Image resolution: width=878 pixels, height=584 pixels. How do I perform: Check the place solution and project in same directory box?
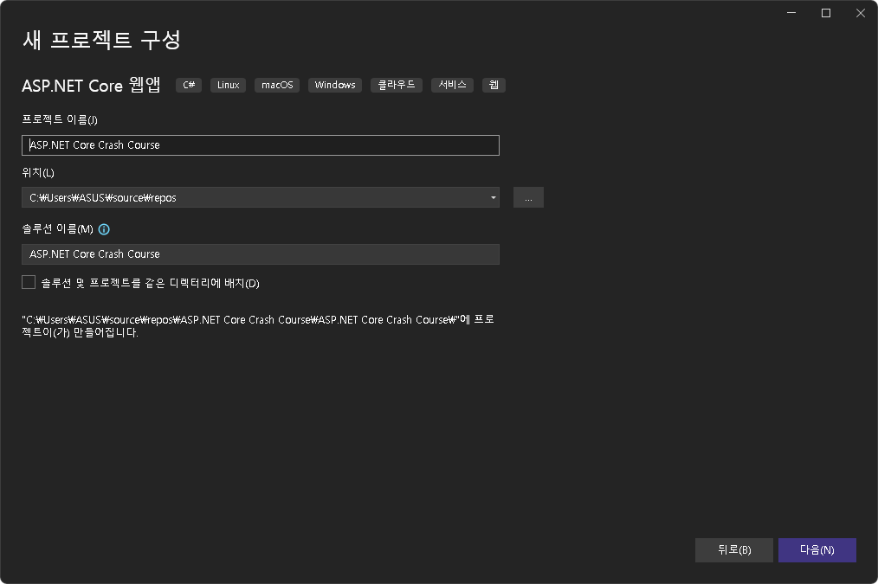point(29,282)
